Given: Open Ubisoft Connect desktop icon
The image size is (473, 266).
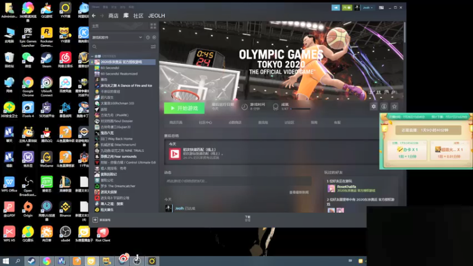Looking at the screenshot, I should tap(47, 86).
